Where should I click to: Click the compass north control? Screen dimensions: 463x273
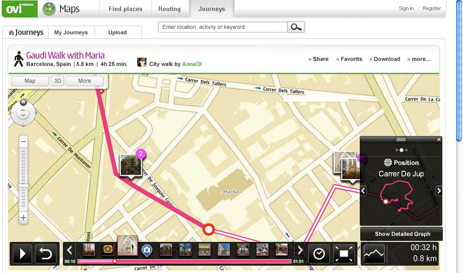click(x=23, y=102)
